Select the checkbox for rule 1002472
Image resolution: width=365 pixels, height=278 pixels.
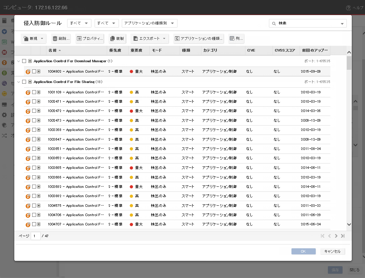point(34,111)
